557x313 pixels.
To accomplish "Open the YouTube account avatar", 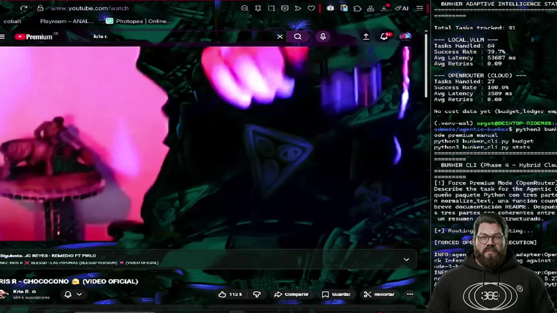I will [x=405, y=37].
